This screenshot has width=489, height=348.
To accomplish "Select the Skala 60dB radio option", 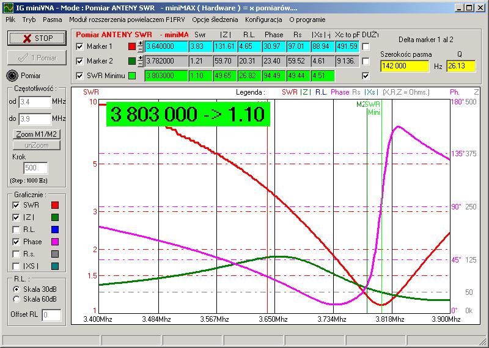I will [17, 299].
